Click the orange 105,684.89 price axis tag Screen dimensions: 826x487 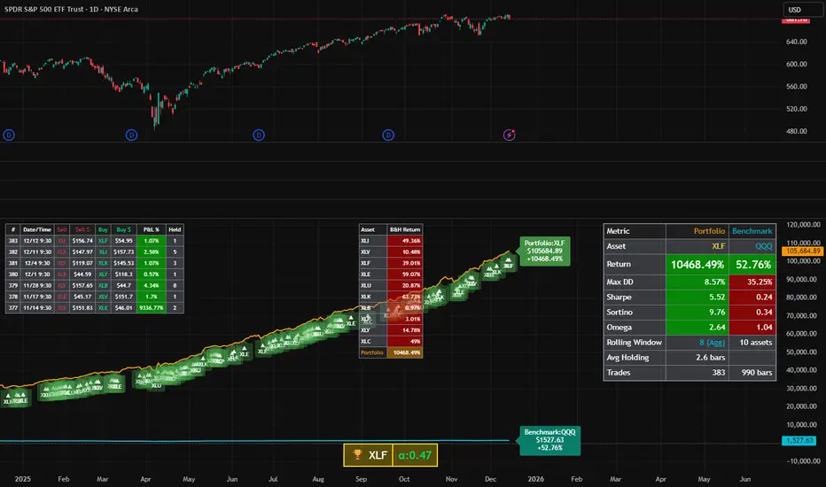coord(802,251)
